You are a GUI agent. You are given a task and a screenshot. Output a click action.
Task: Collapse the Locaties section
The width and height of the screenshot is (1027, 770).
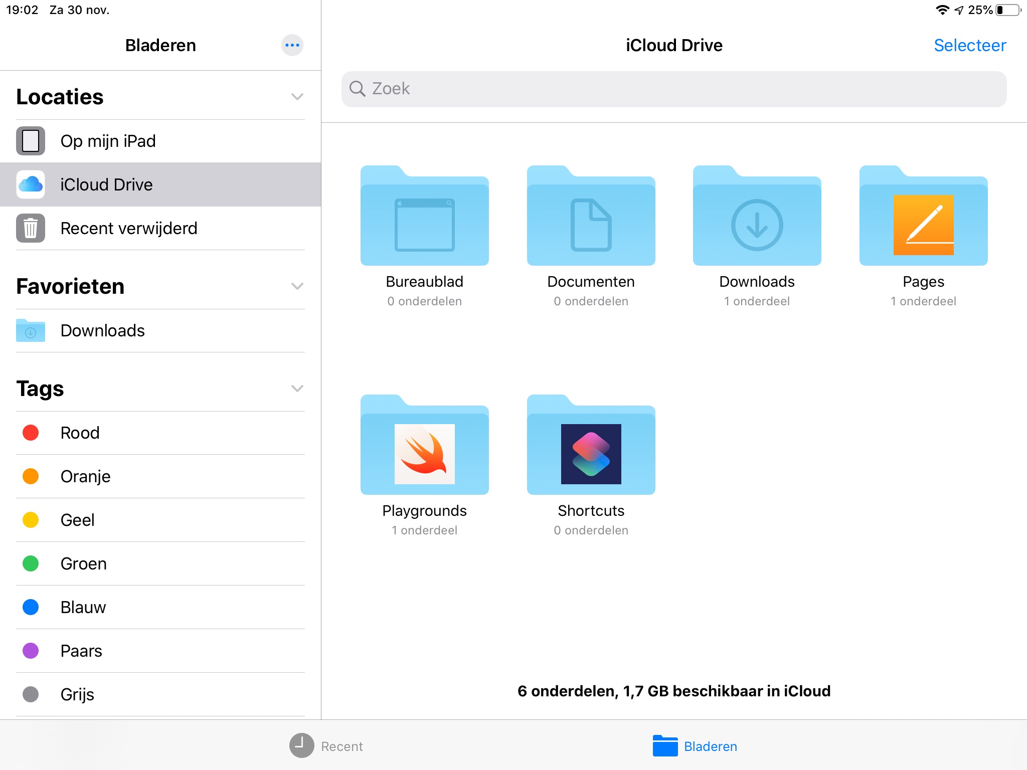[297, 97]
